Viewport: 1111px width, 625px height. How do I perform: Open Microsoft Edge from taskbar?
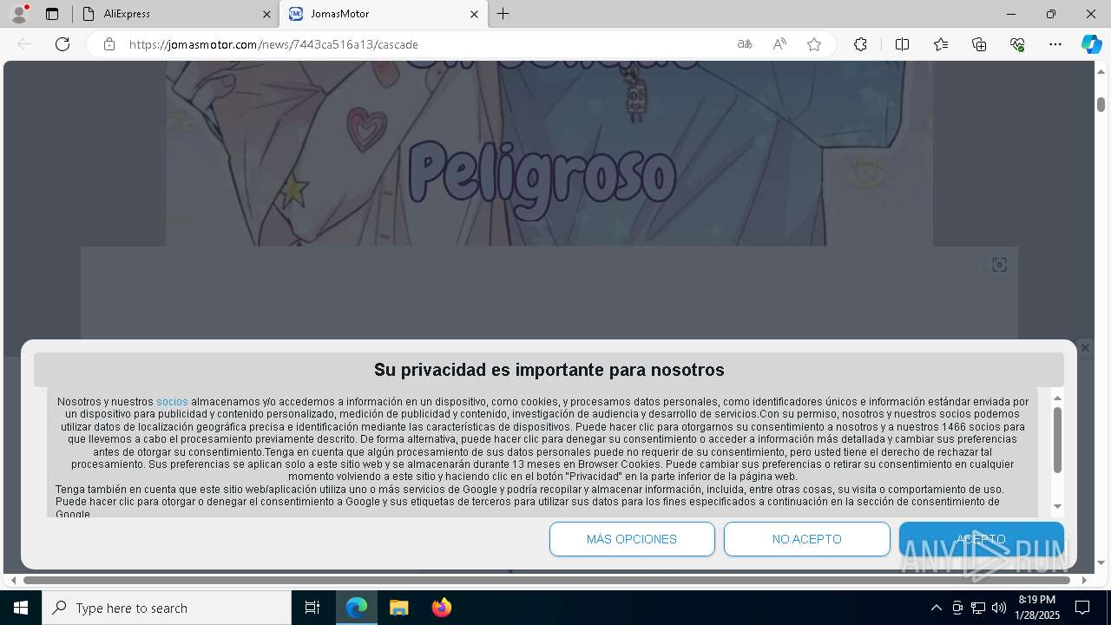357,608
